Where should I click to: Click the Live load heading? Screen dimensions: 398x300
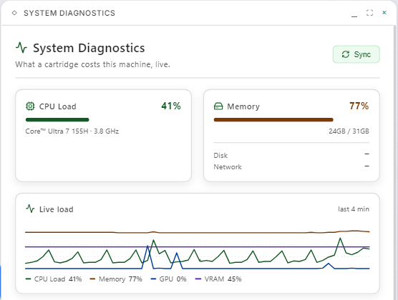pos(57,209)
